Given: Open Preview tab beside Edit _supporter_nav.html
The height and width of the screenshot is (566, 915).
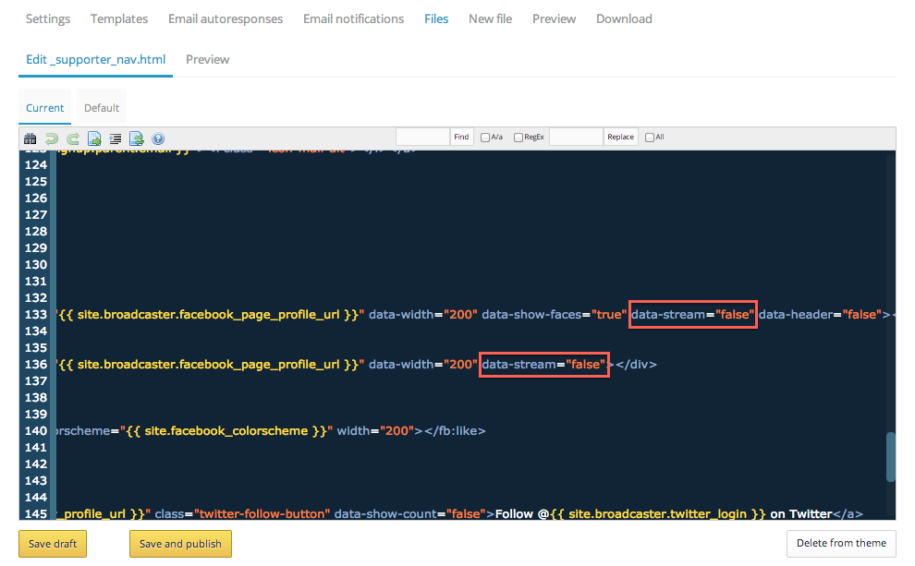Looking at the screenshot, I should point(208,59).
